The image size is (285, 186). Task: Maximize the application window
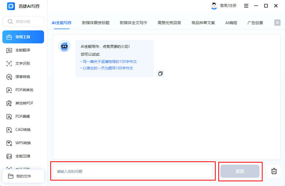[x=266, y=6]
